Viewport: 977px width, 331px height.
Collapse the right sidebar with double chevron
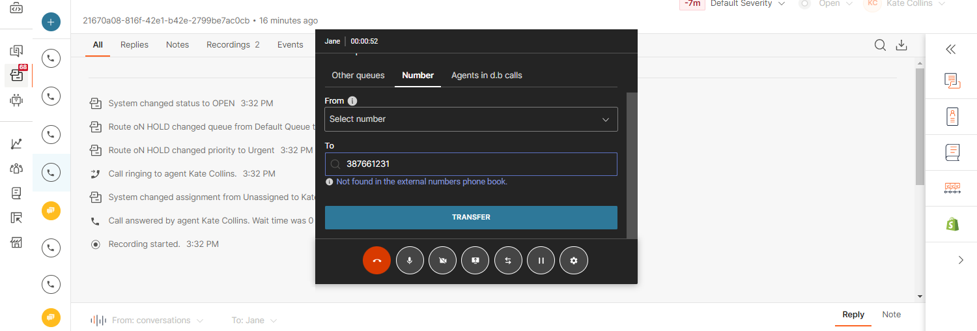point(950,50)
